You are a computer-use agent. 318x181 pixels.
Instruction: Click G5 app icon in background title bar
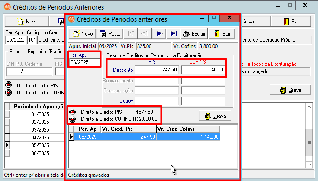pos(7,7)
